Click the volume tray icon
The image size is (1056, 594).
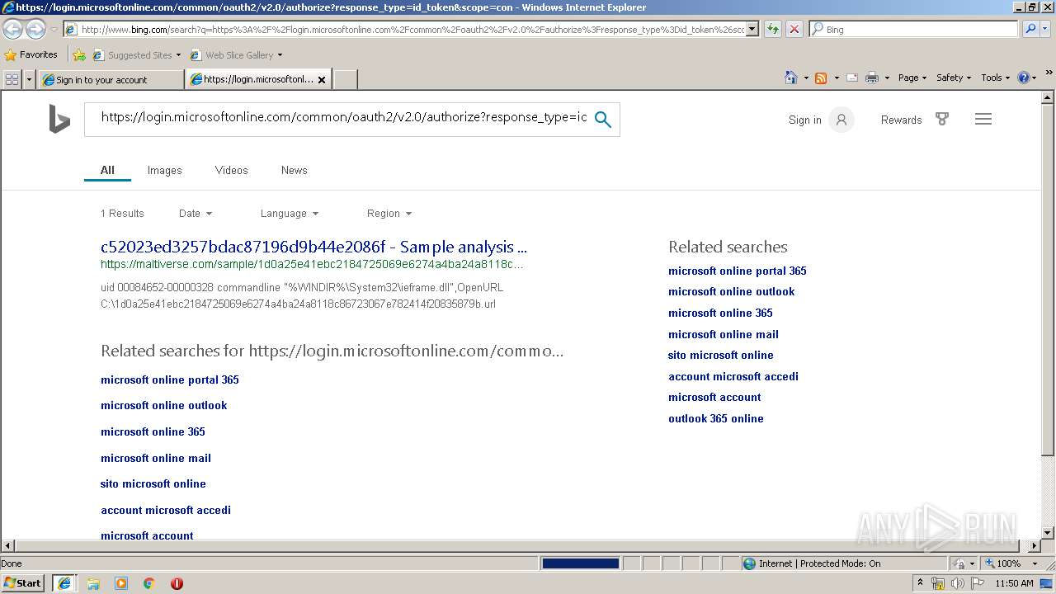[958, 583]
